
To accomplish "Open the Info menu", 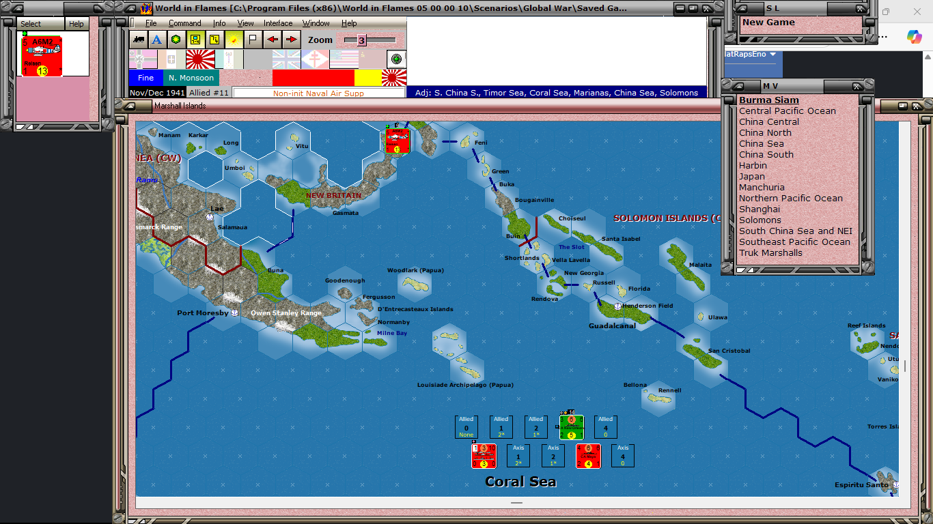I will [x=219, y=23].
